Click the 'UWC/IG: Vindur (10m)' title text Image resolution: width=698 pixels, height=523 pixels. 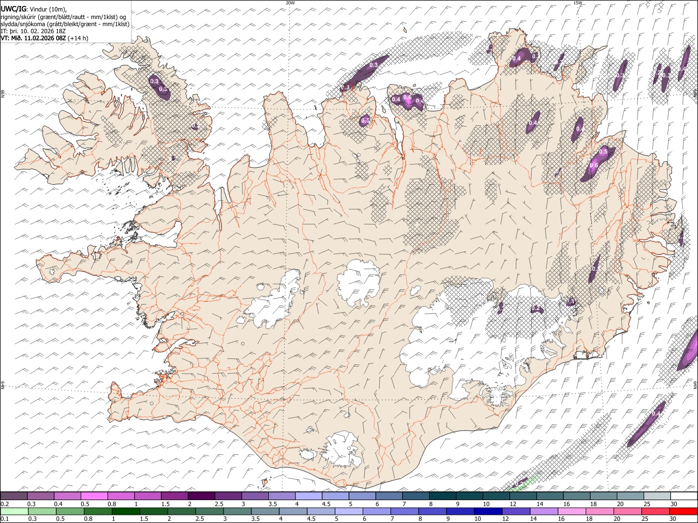tap(34, 9)
